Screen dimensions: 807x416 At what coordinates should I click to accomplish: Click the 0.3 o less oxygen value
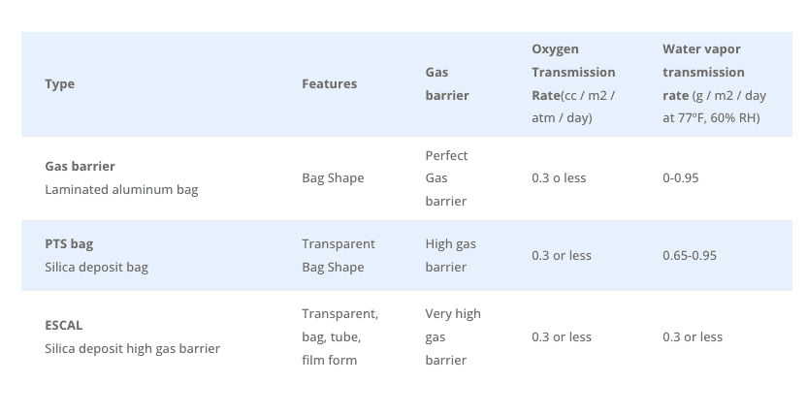(559, 178)
